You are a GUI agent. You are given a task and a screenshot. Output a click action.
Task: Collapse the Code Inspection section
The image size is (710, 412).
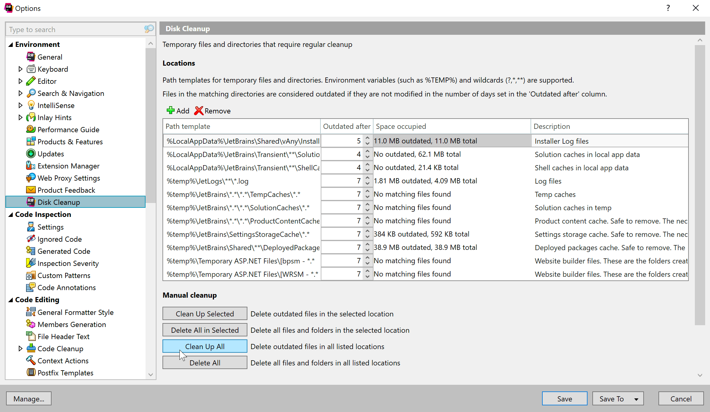(x=11, y=214)
